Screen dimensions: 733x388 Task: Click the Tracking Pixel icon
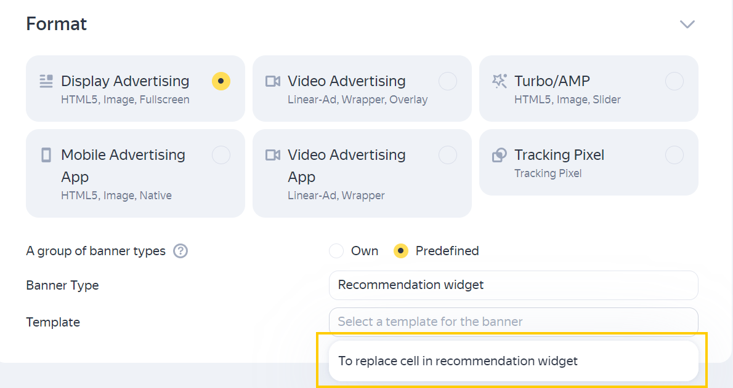(x=500, y=155)
